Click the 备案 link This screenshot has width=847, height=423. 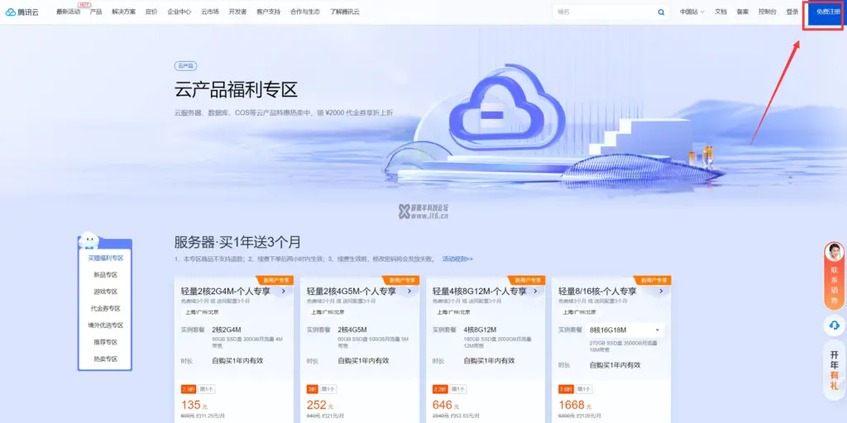pos(743,12)
